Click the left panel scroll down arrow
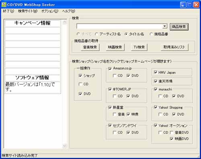Image resolution: width=201 pixels, height=159 pixels. (64, 146)
